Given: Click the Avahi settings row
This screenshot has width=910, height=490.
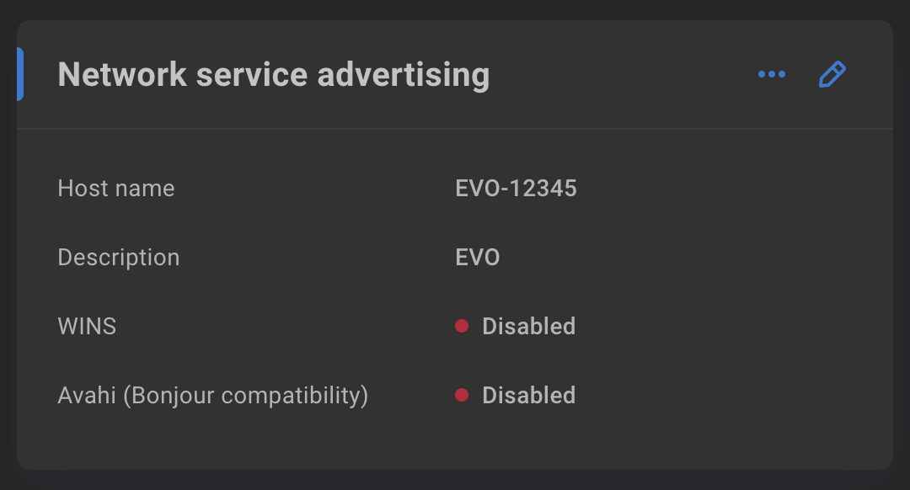Looking at the screenshot, I should tap(455, 395).
